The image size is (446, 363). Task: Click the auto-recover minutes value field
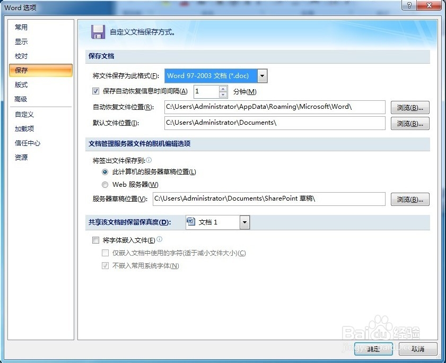point(206,92)
